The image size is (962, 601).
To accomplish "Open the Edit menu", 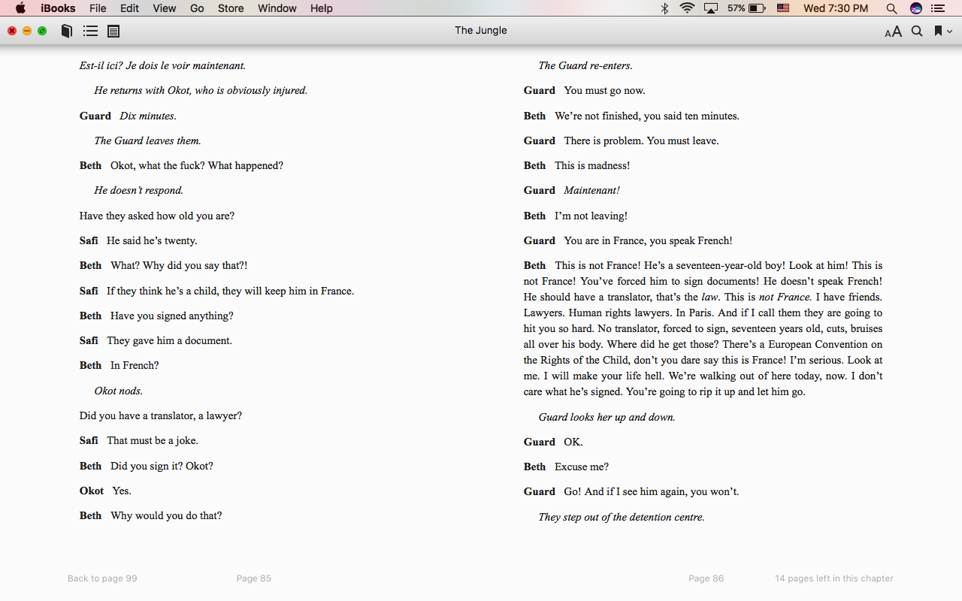I will pyautogui.click(x=129, y=8).
